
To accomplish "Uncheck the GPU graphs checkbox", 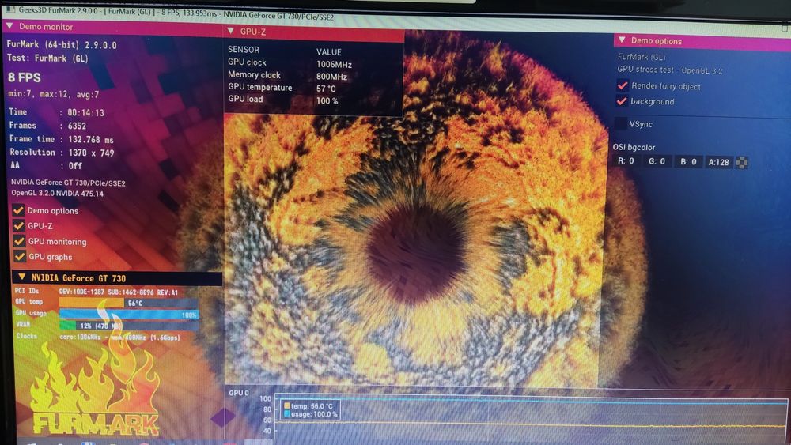I will pyautogui.click(x=20, y=256).
